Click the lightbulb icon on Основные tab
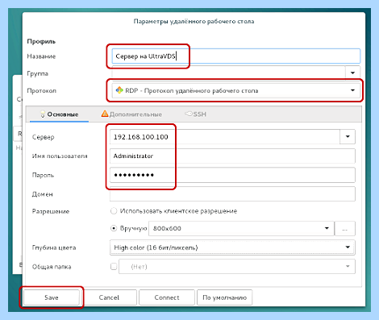The height and width of the screenshot is (320, 379). click(43, 114)
